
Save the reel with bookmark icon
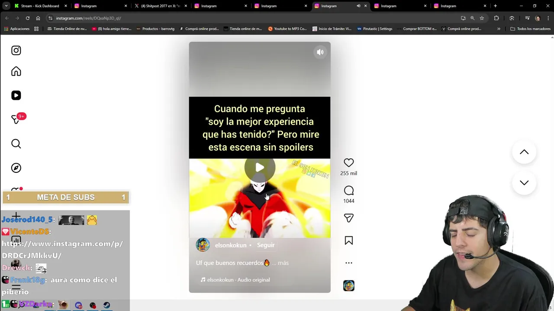tap(348, 241)
